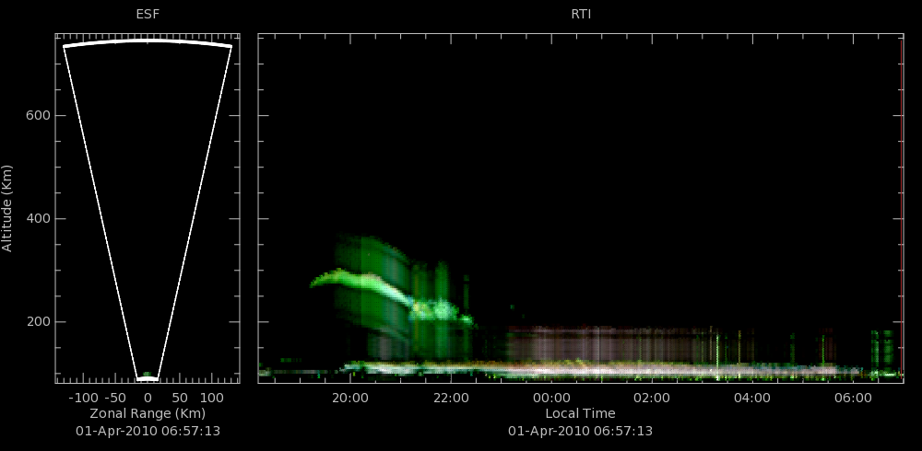This screenshot has height=451, width=922.
Task: Click the 22:00 time tick label
Action: (x=451, y=399)
